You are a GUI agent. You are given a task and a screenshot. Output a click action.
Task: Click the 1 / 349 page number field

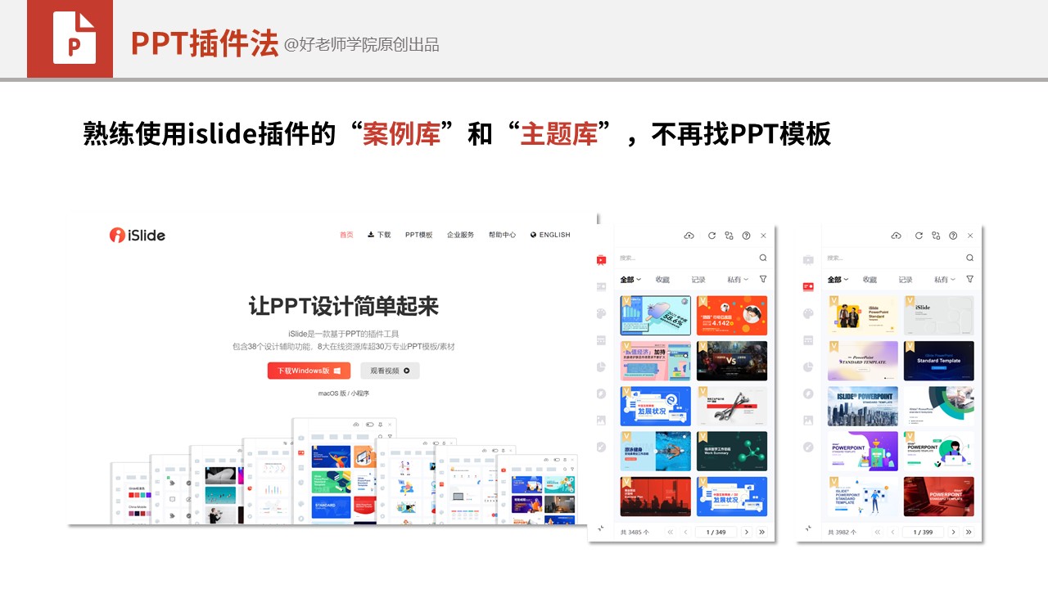pyautogui.click(x=716, y=532)
